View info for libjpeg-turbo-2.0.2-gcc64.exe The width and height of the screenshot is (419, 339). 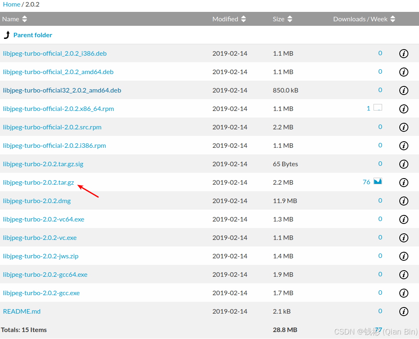point(403,274)
